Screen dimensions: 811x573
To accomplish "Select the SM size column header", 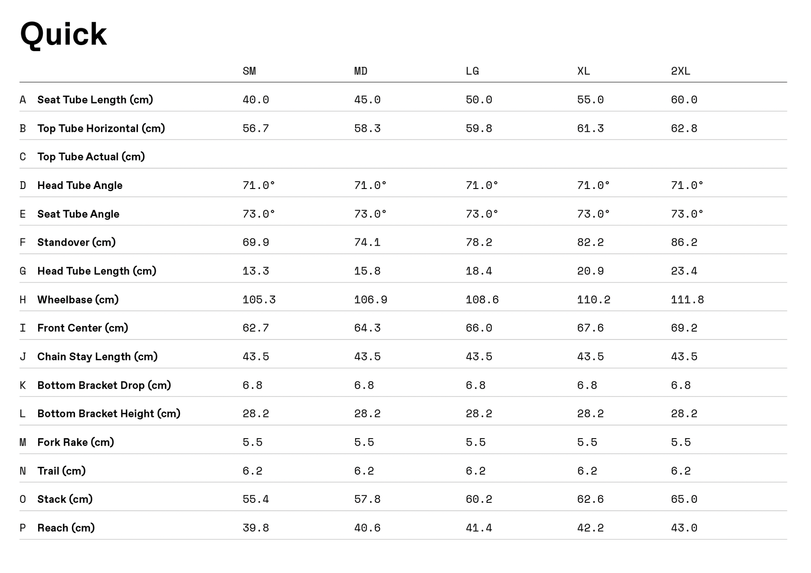I will coord(249,71).
